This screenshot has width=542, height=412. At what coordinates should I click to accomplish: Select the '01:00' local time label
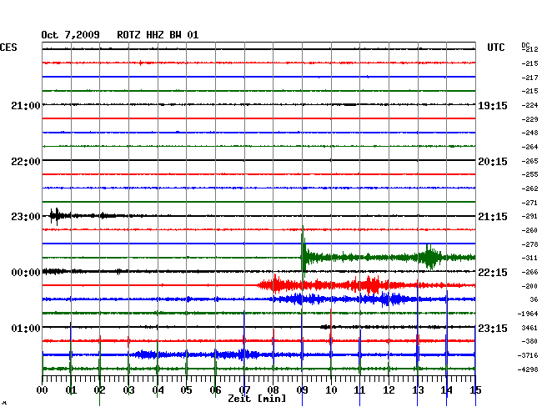coord(26,328)
